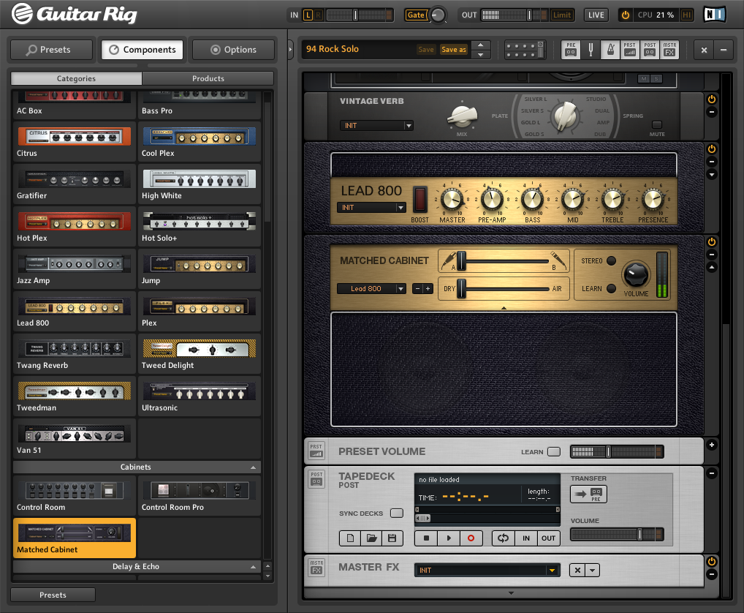Image resolution: width=744 pixels, height=613 pixels.
Task: Switch to the Components tab
Action: tap(143, 50)
